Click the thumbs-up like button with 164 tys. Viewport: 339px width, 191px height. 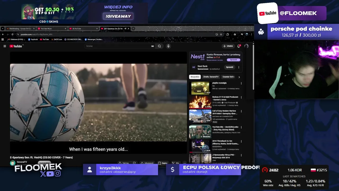click(124, 163)
